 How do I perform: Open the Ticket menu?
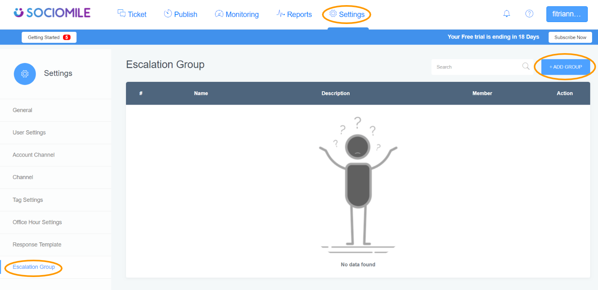click(132, 14)
